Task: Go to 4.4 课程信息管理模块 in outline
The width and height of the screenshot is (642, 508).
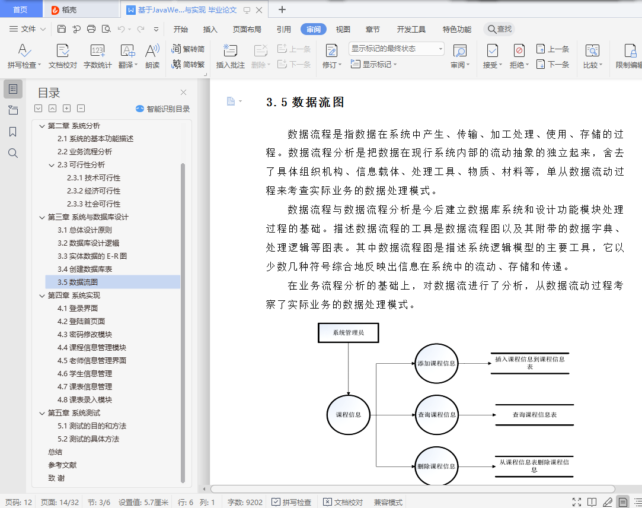Action: [x=92, y=348]
